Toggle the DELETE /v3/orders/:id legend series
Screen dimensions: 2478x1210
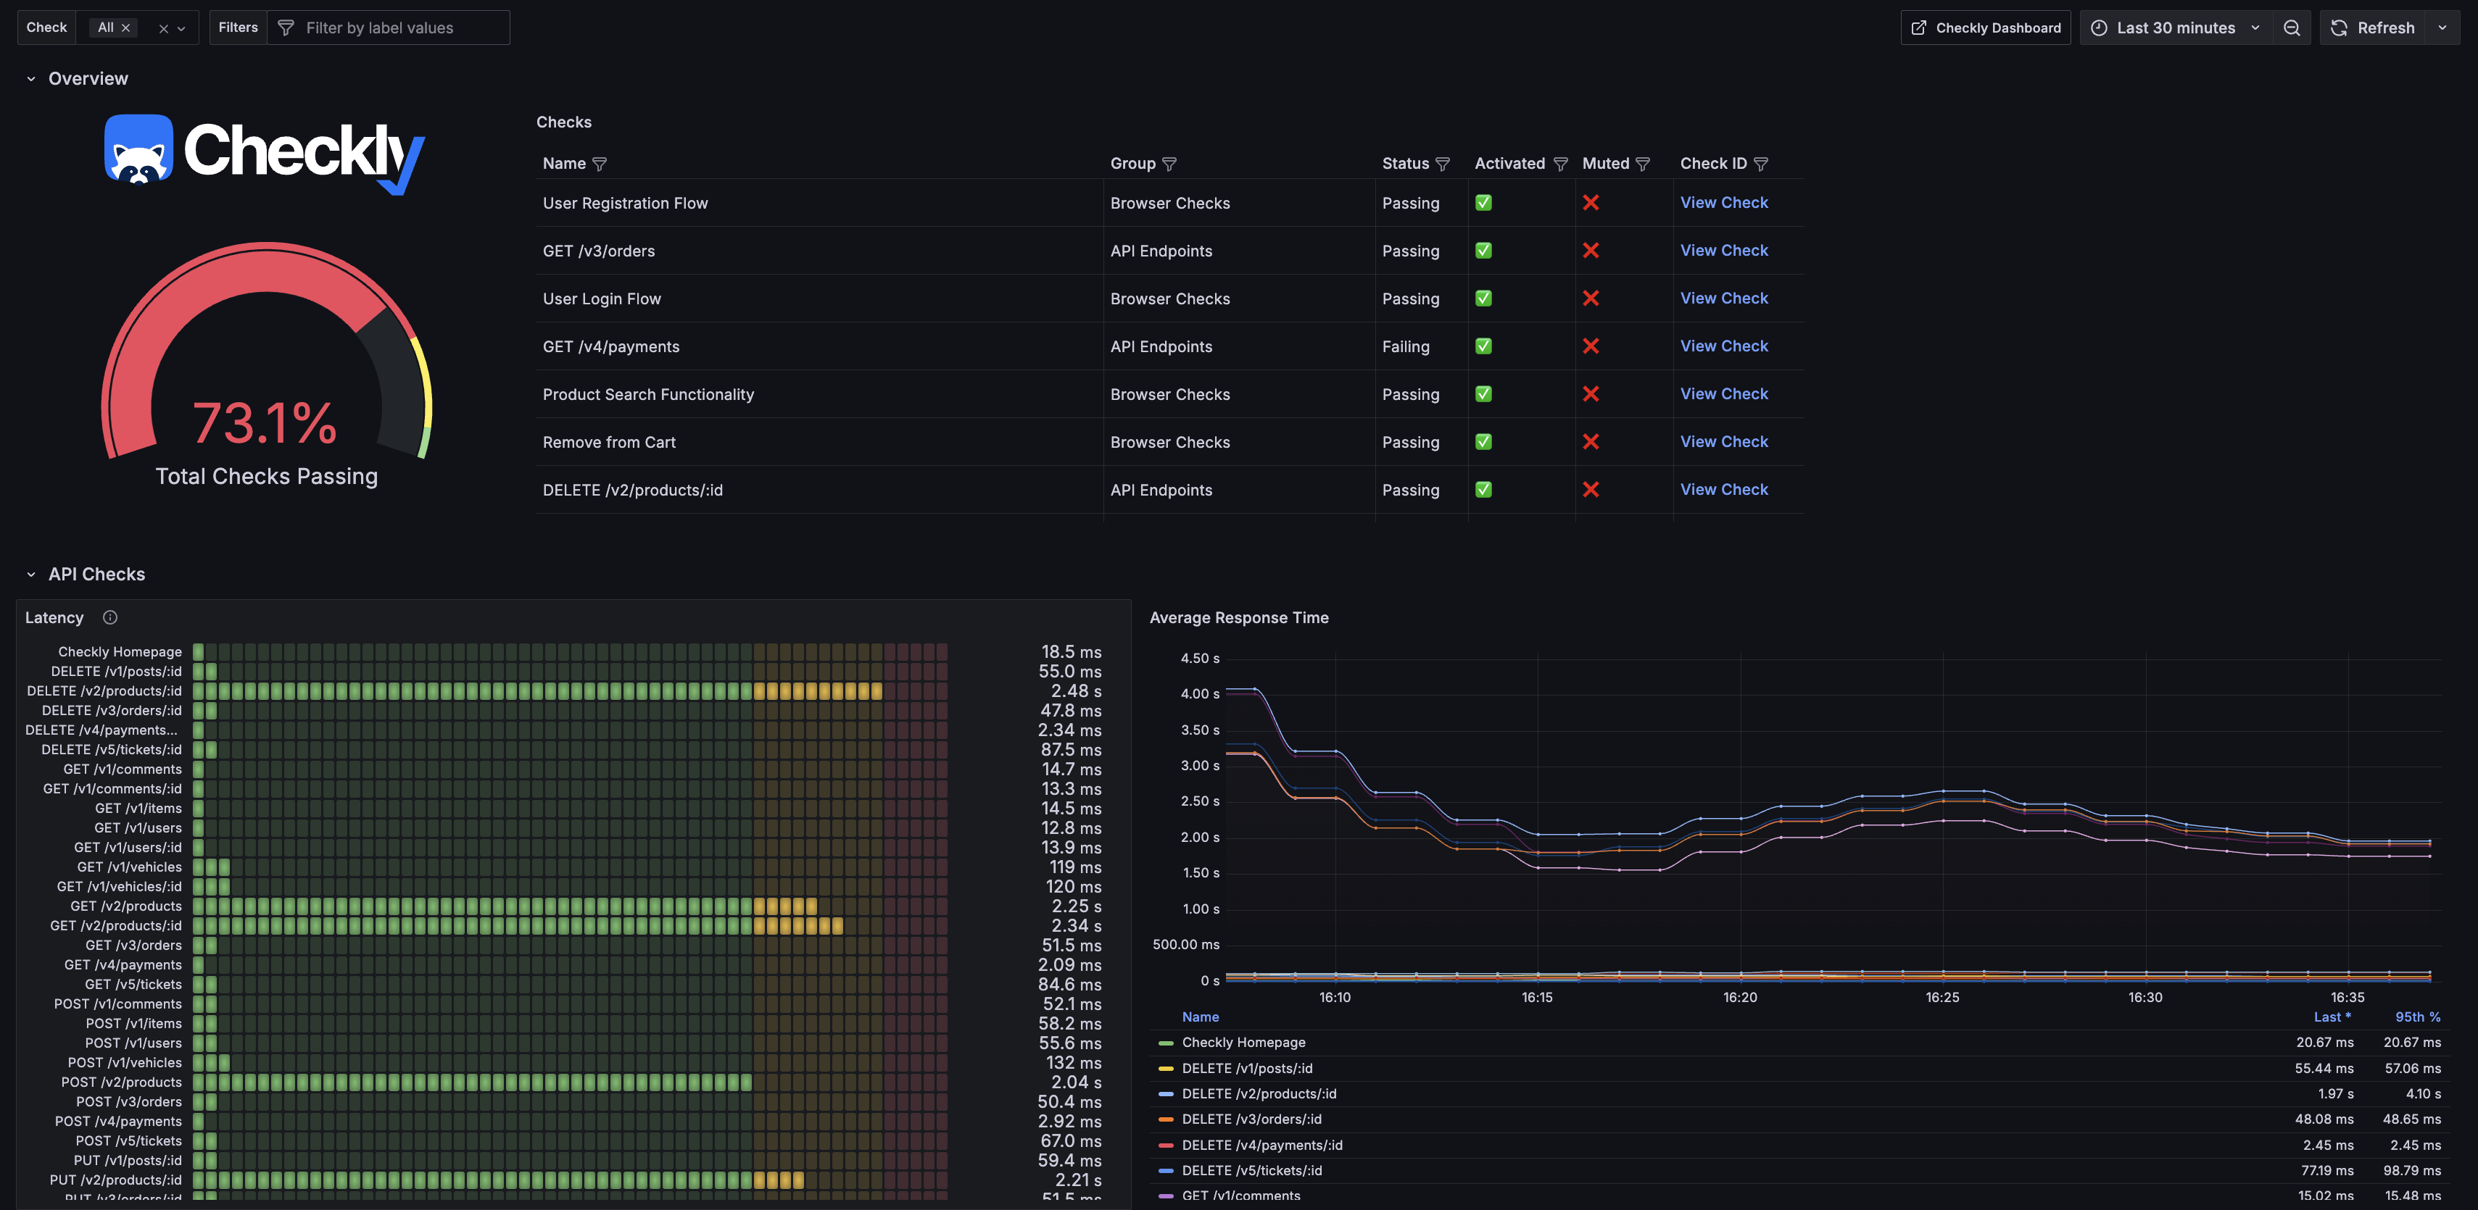pos(1251,1119)
